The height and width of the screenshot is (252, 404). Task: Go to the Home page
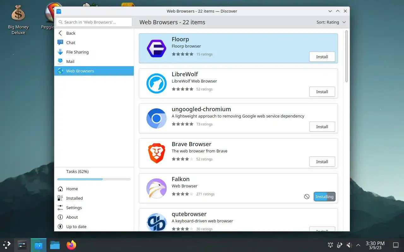pos(94,189)
